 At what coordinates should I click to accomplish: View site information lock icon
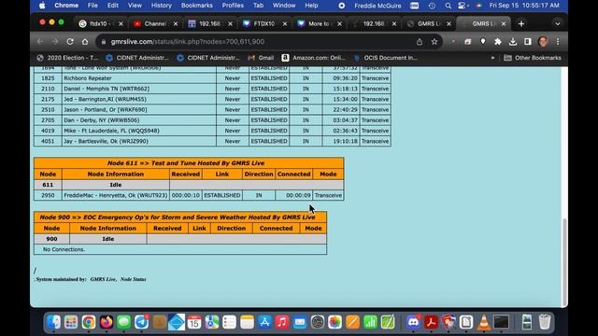click(x=103, y=42)
